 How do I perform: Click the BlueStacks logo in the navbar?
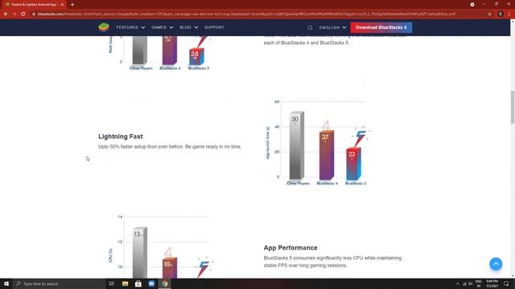point(104,27)
